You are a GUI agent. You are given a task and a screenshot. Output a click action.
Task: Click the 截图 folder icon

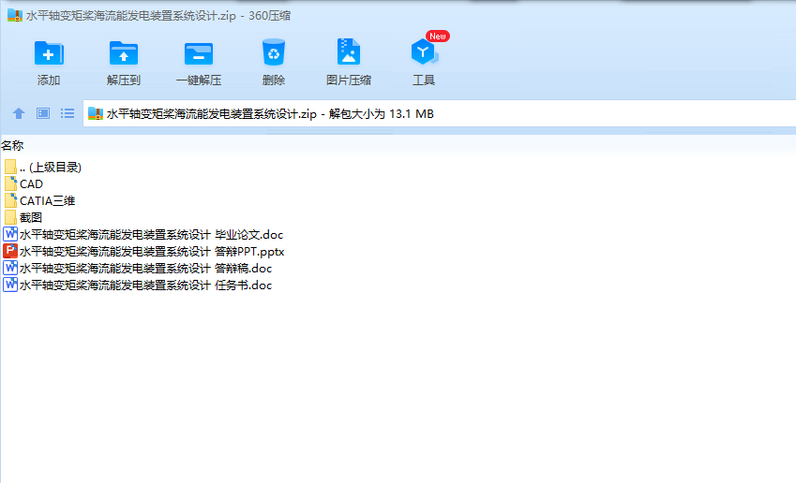coord(10,217)
